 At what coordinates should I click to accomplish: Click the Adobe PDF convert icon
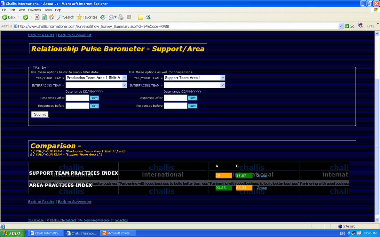pyautogui.click(x=360, y=26)
